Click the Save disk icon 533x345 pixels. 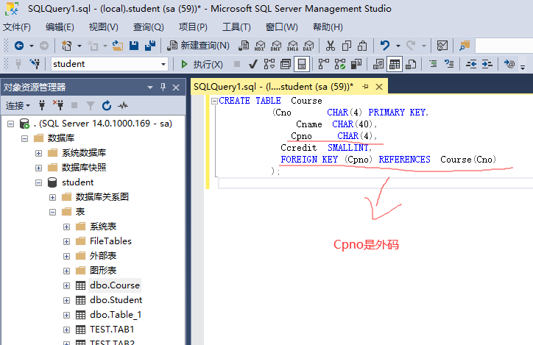click(134, 46)
